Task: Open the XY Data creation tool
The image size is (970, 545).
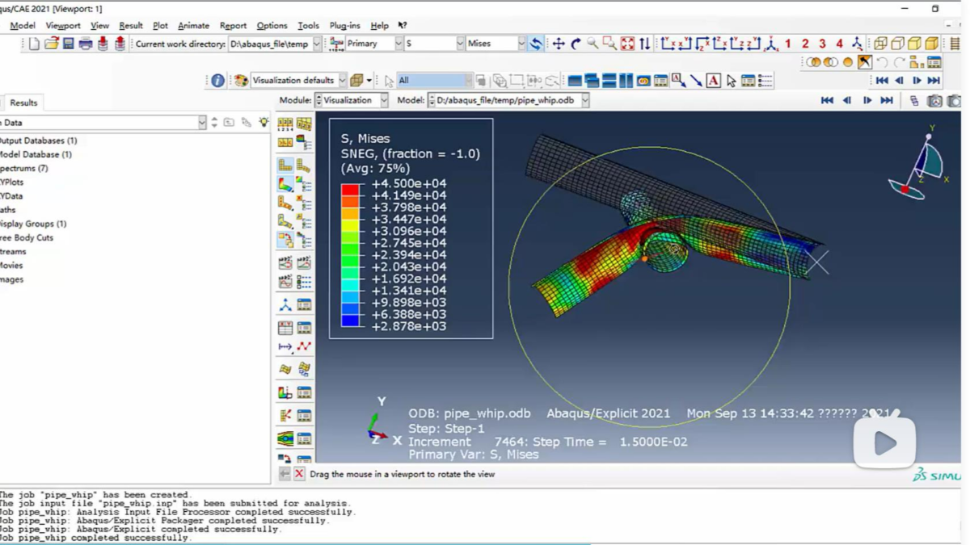Action: [x=285, y=328]
